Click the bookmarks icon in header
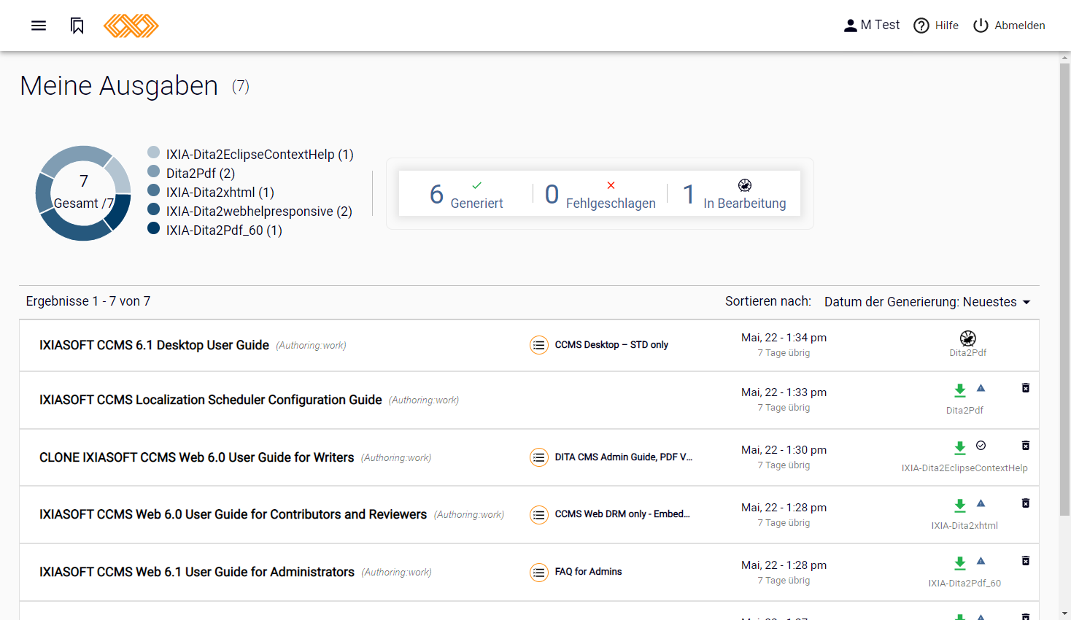Screen dimensions: 1071x620 tap(77, 26)
